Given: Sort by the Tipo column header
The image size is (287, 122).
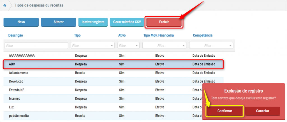Looking at the screenshot, I should coord(77,35).
